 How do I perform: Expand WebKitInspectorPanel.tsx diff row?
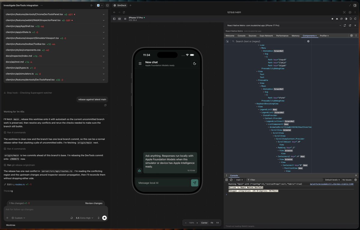click(56, 20)
